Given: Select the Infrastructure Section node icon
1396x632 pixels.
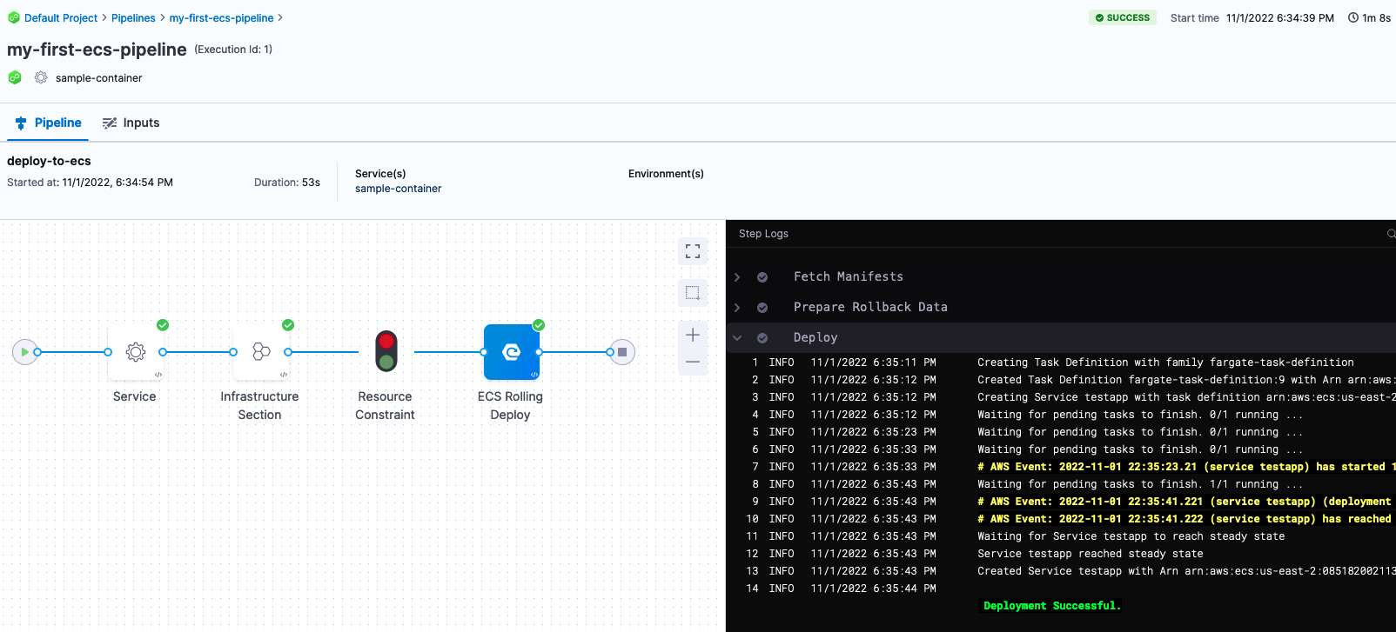Looking at the screenshot, I should tap(260, 352).
